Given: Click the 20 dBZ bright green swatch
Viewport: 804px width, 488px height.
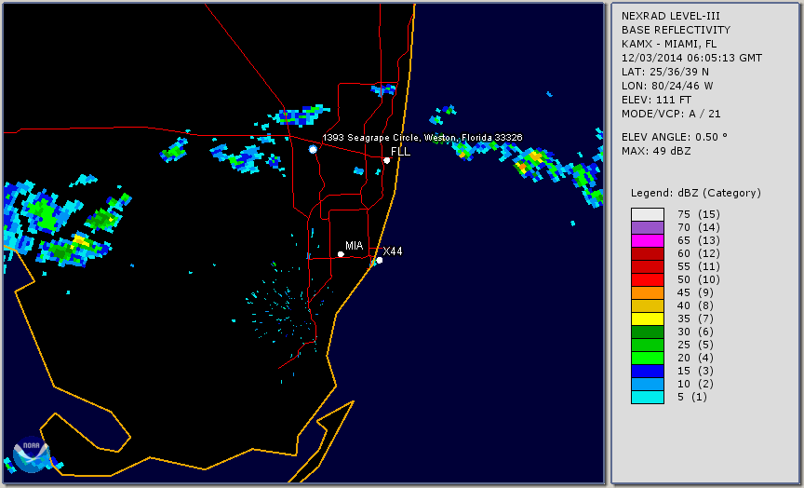Looking at the screenshot, I should [648, 359].
